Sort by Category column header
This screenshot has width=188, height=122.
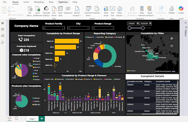point(148,82)
